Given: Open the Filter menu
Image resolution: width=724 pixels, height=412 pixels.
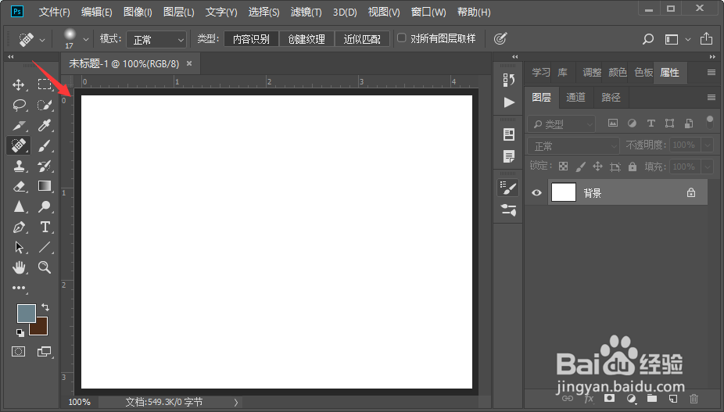Looking at the screenshot, I should tap(306, 12).
